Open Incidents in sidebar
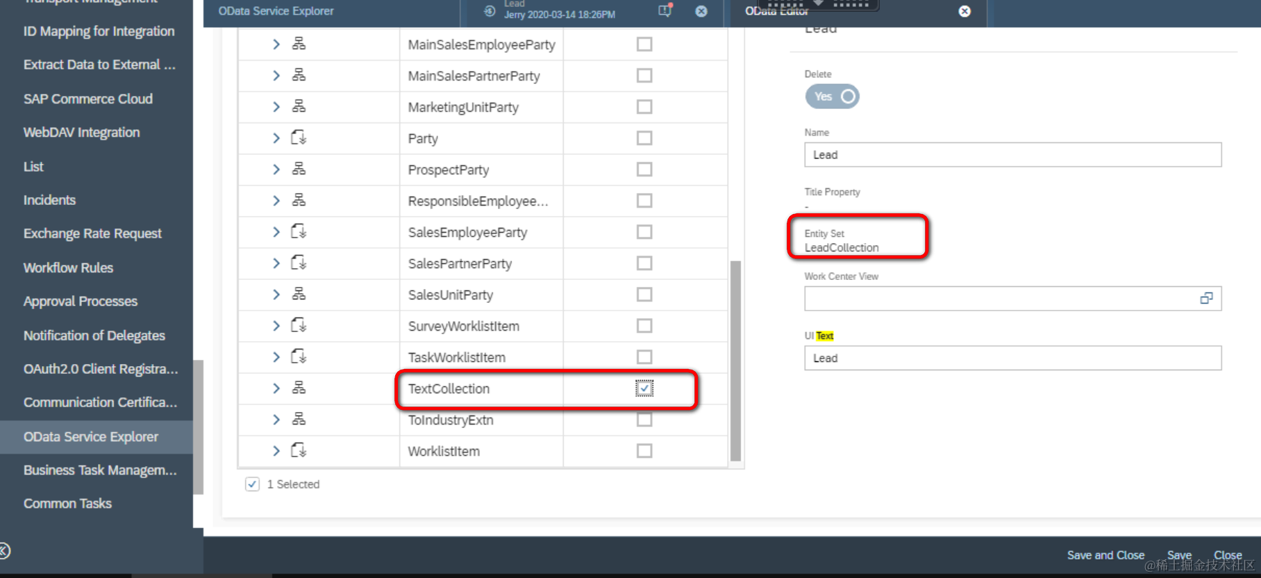 pos(49,200)
